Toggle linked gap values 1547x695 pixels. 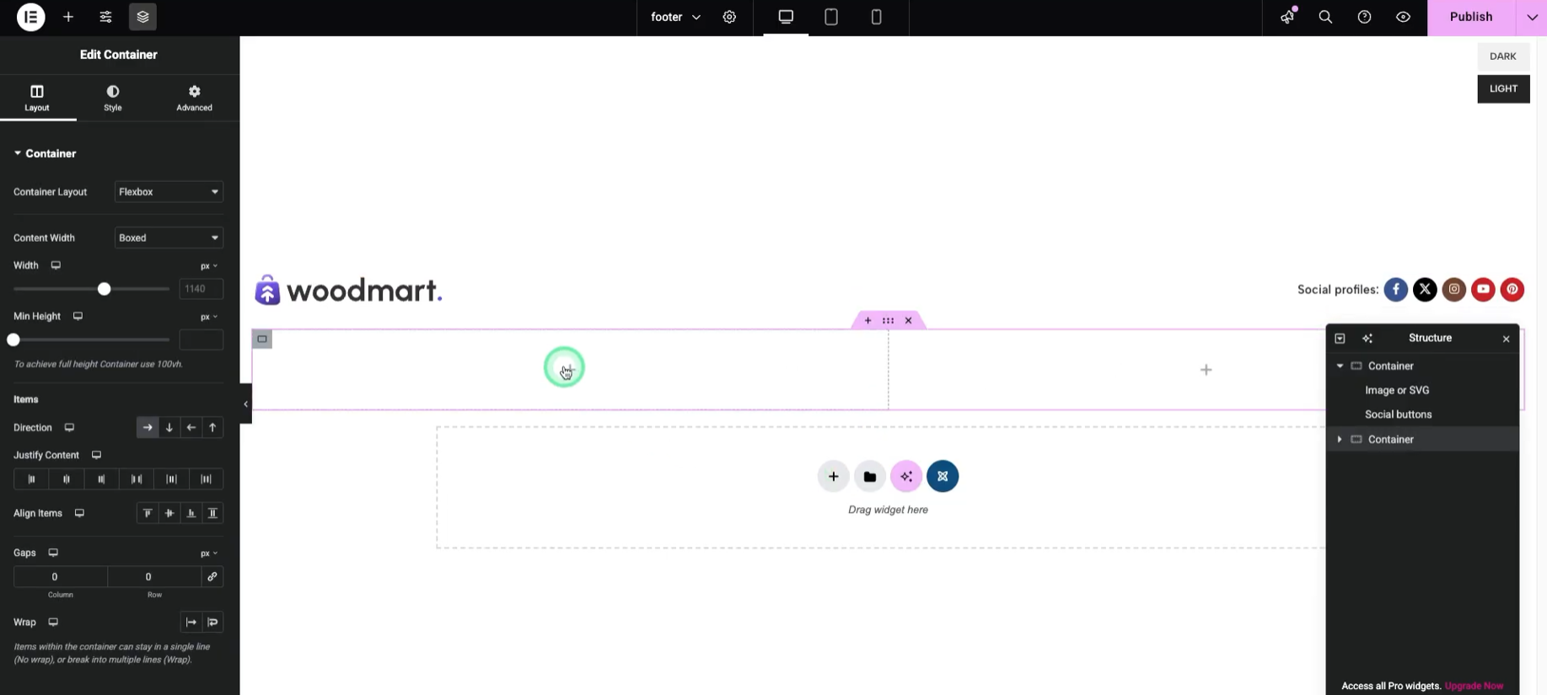click(x=212, y=577)
